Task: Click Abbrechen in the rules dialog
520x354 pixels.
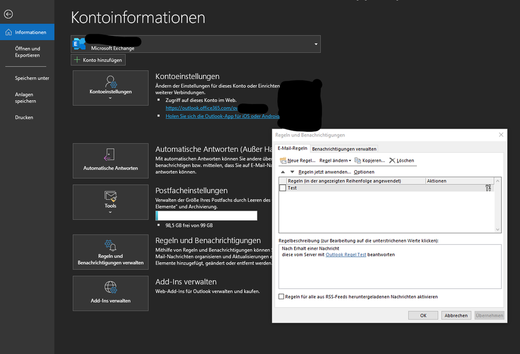Action: tap(456, 315)
